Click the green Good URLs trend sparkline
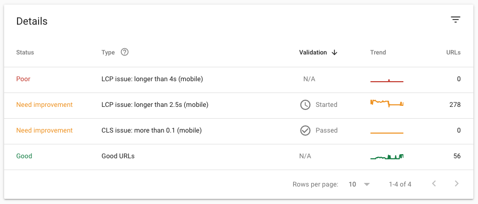This screenshot has width=478, height=204. [x=387, y=157]
